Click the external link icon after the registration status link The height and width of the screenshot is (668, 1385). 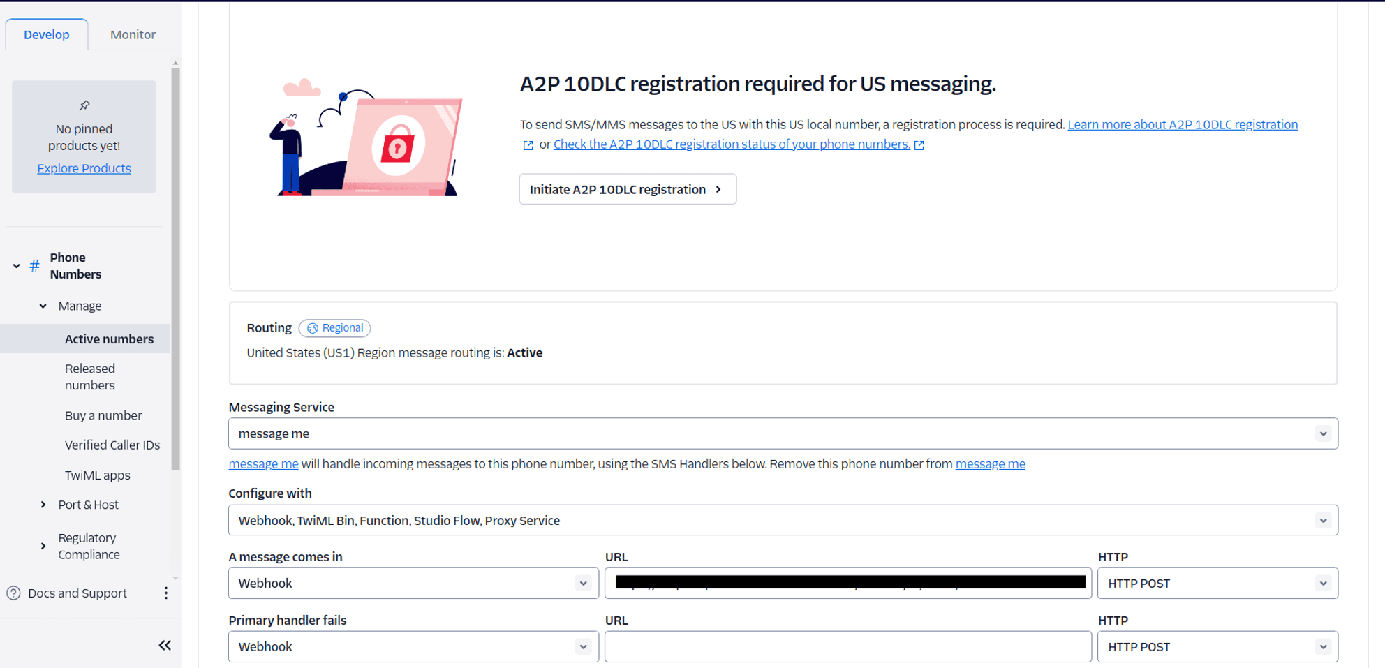coord(919,144)
